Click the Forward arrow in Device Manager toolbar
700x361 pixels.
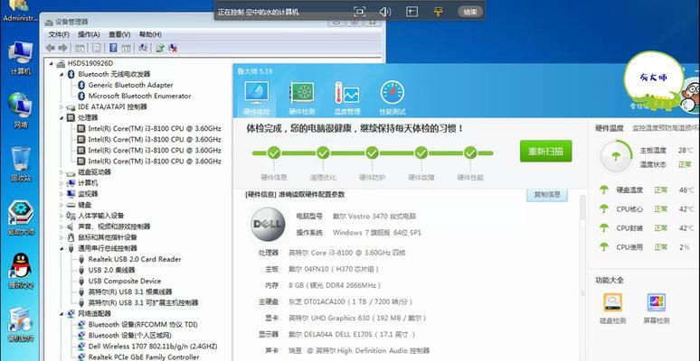[x=62, y=48]
